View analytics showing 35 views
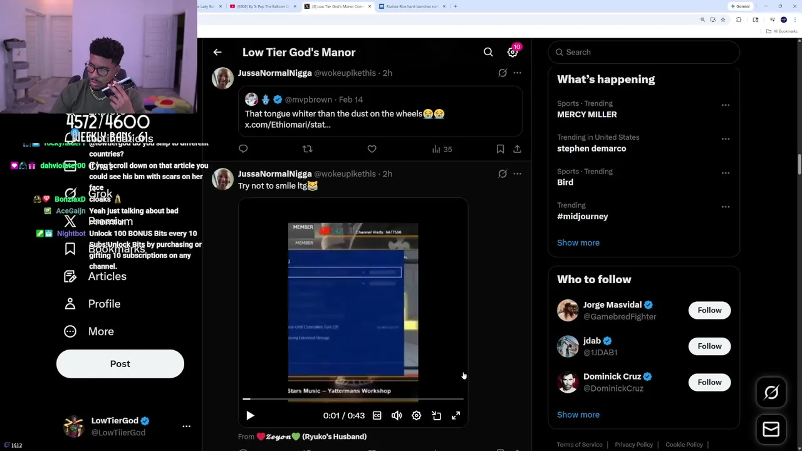 (442, 149)
